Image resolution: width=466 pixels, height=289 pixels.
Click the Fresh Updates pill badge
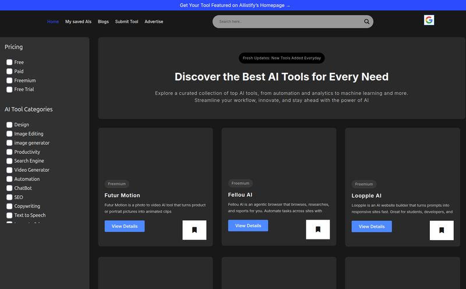(x=282, y=58)
